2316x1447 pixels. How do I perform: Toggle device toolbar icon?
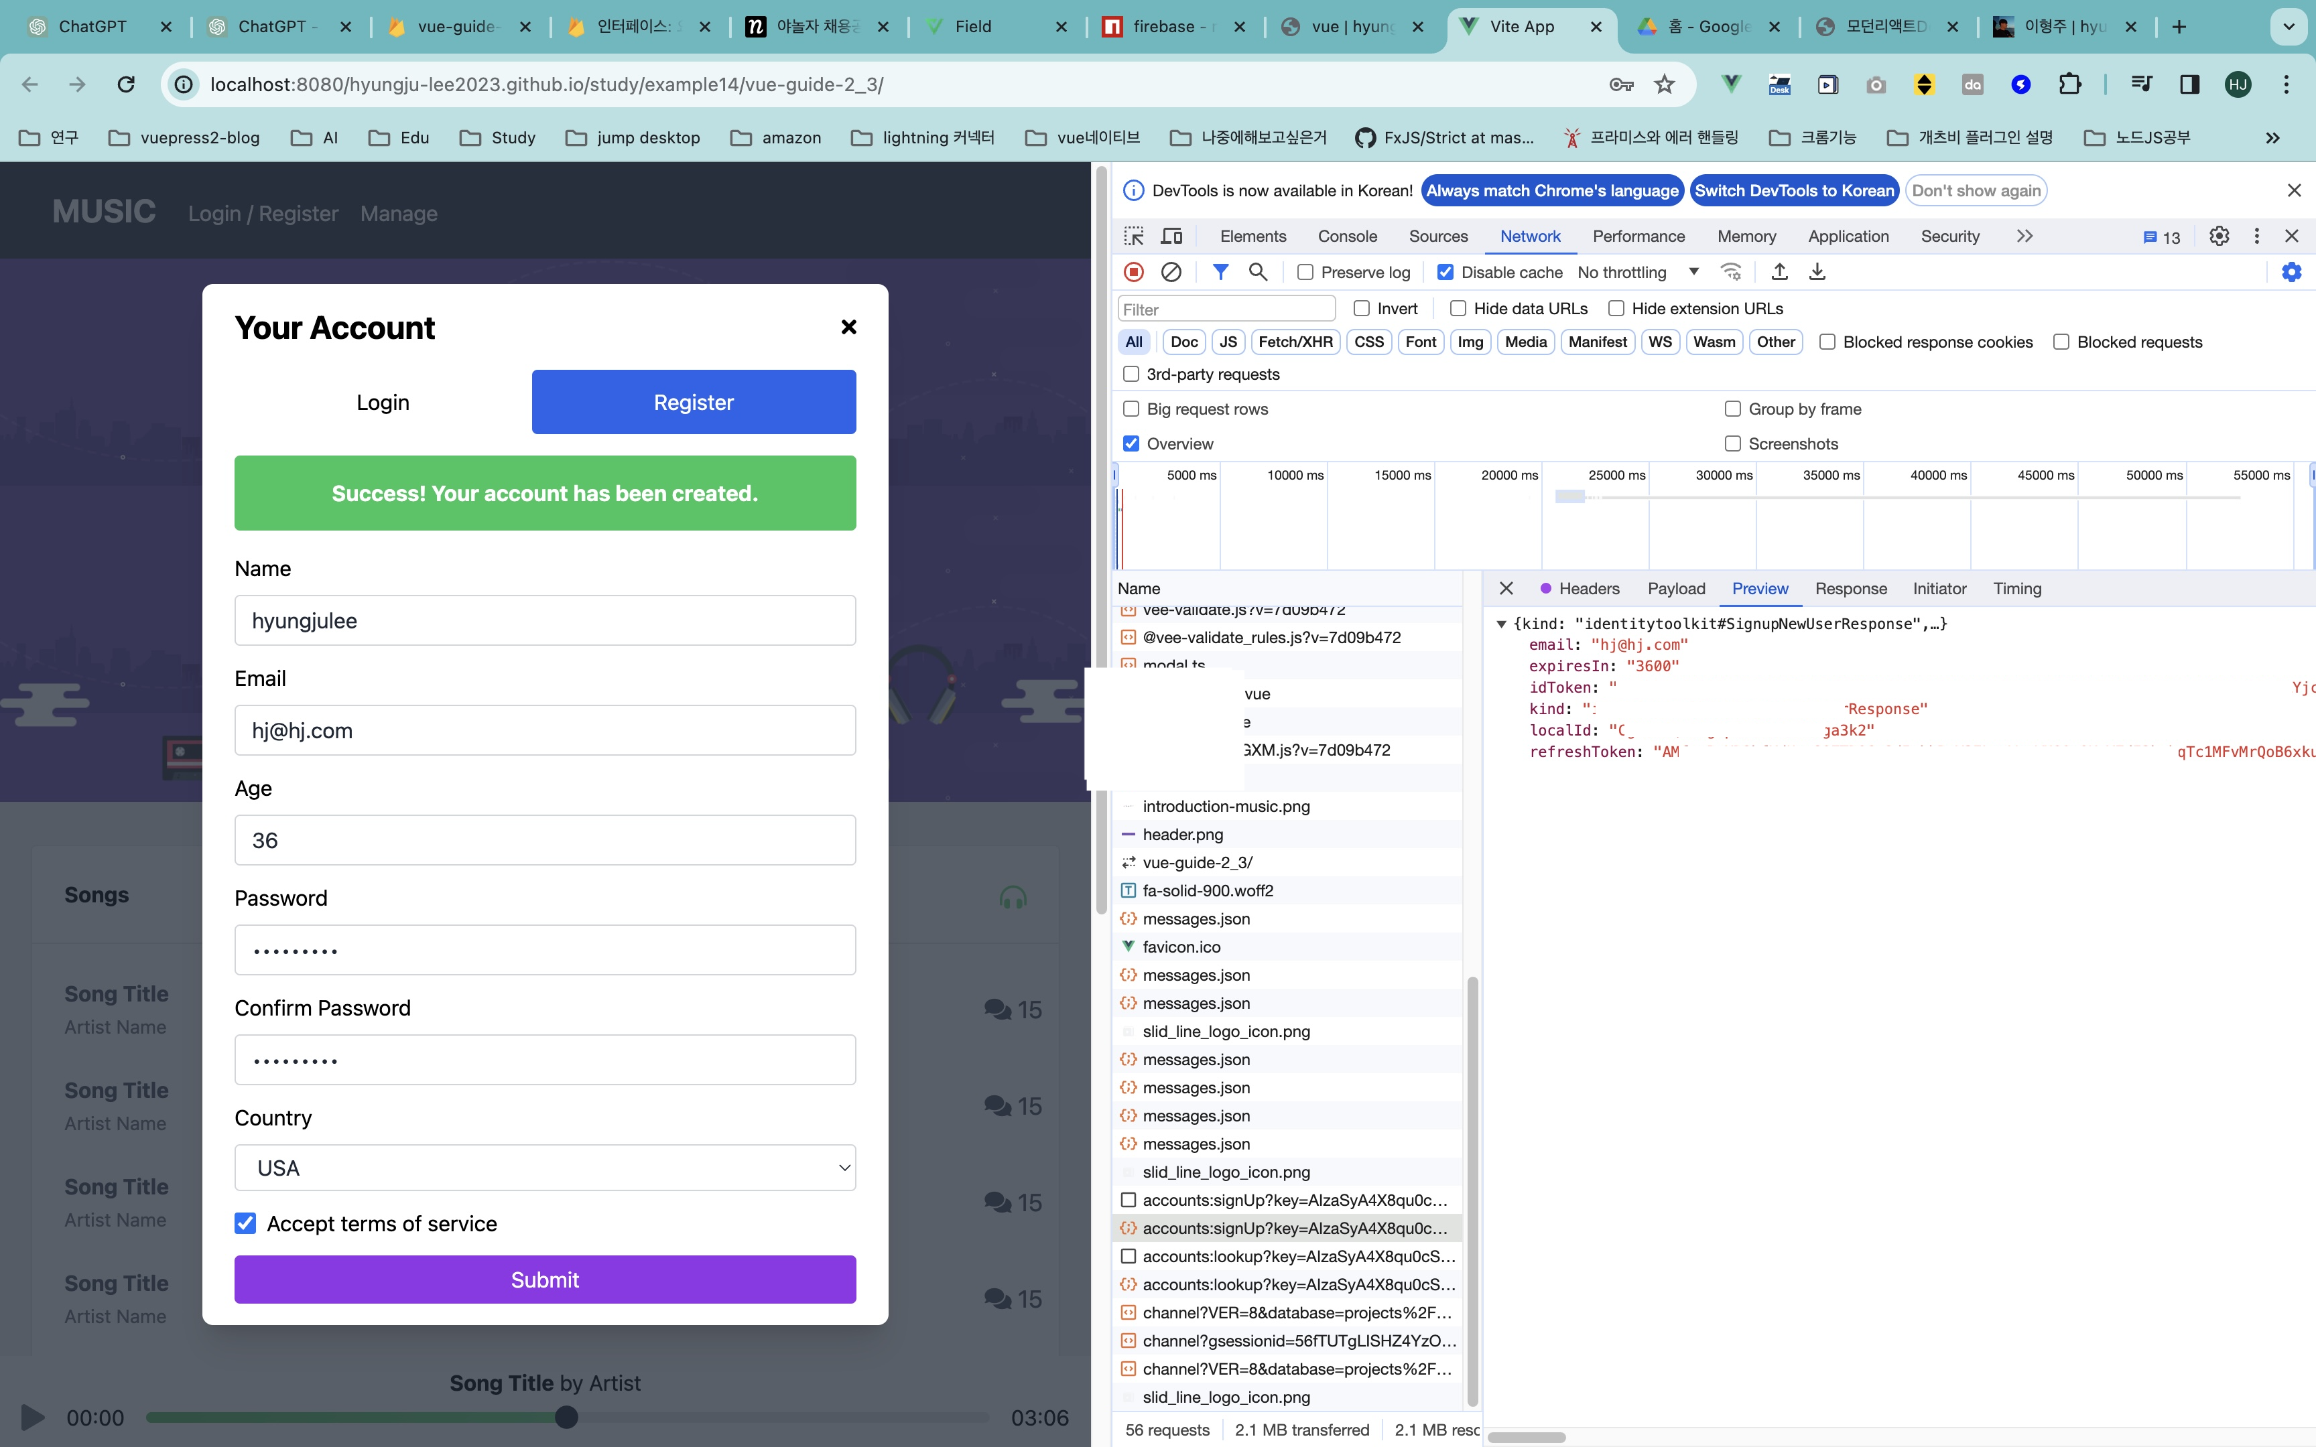click(1171, 235)
